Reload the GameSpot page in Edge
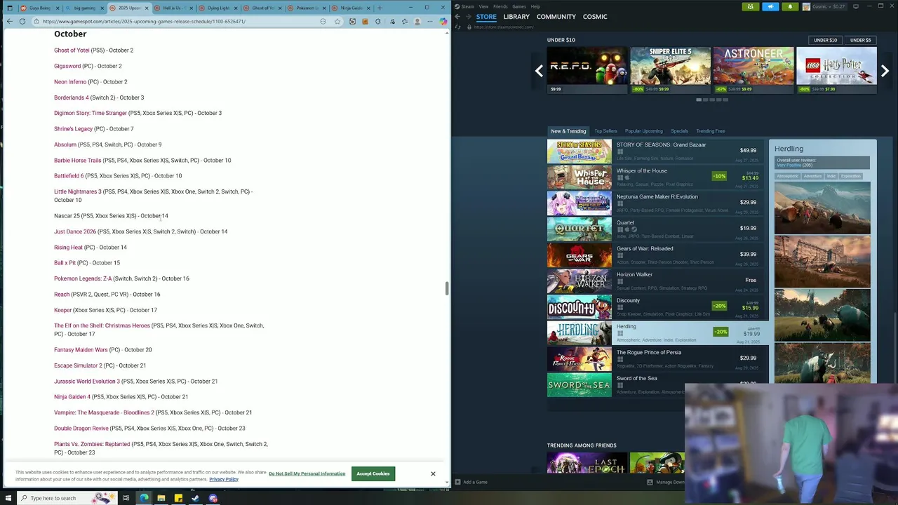This screenshot has height=505, width=898. [x=22, y=21]
